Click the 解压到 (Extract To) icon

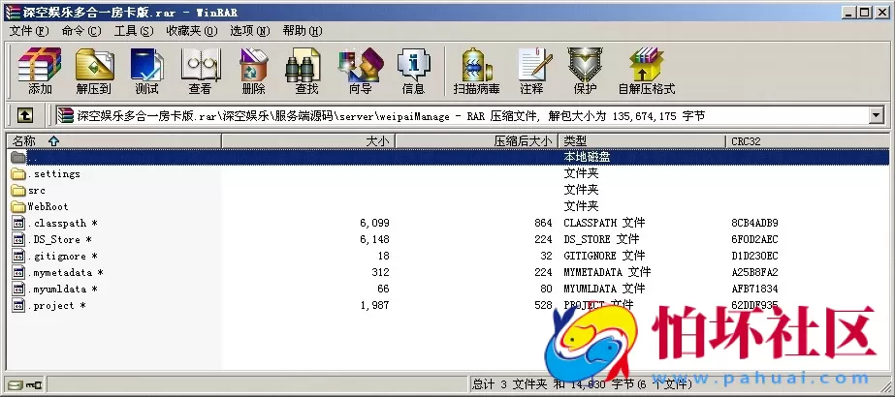tap(93, 71)
